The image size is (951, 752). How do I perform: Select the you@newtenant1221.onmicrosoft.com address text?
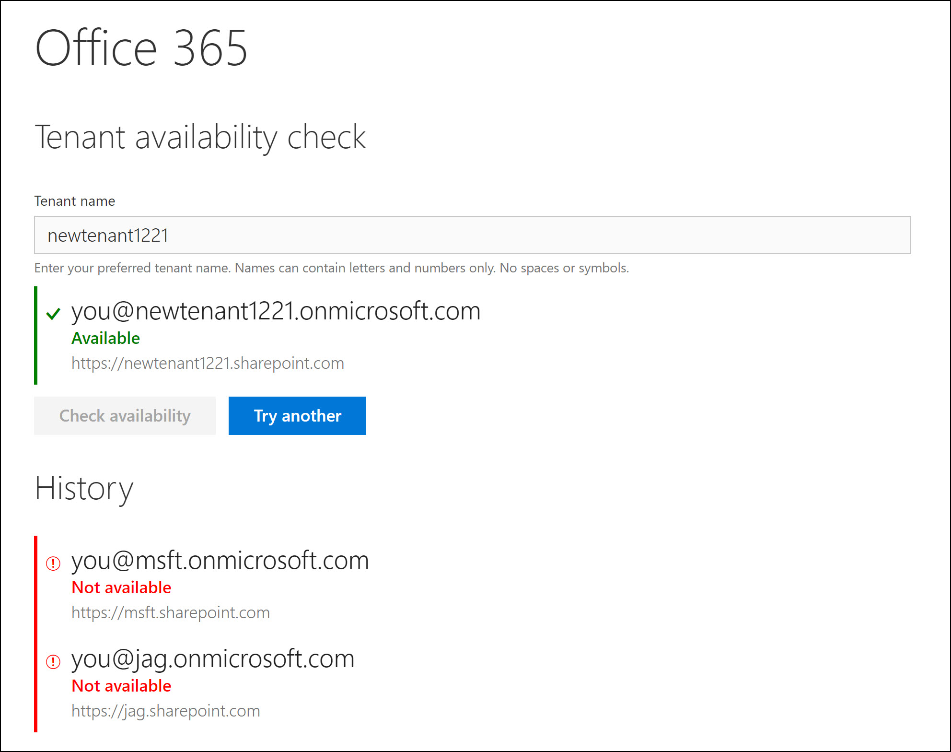(276, 311)
